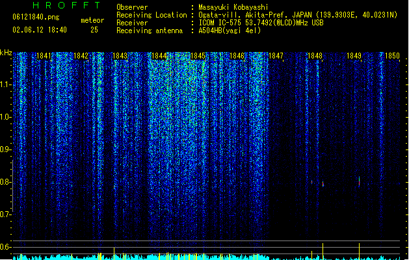The width and height of the screenshot is (409, 260).
Task: Click the kHz axis unit label
Action: 6,53
